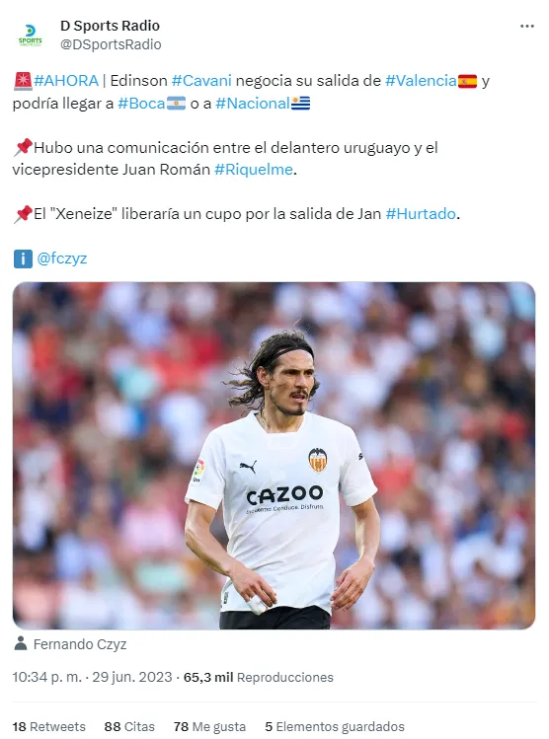Open tagged user Fernando Czyz
Viewport: 549px width, 739px height.
click(x=80, y=644)
